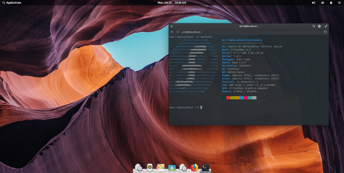Close the ...rrik@localhost:~ tab

pos(177,32)
